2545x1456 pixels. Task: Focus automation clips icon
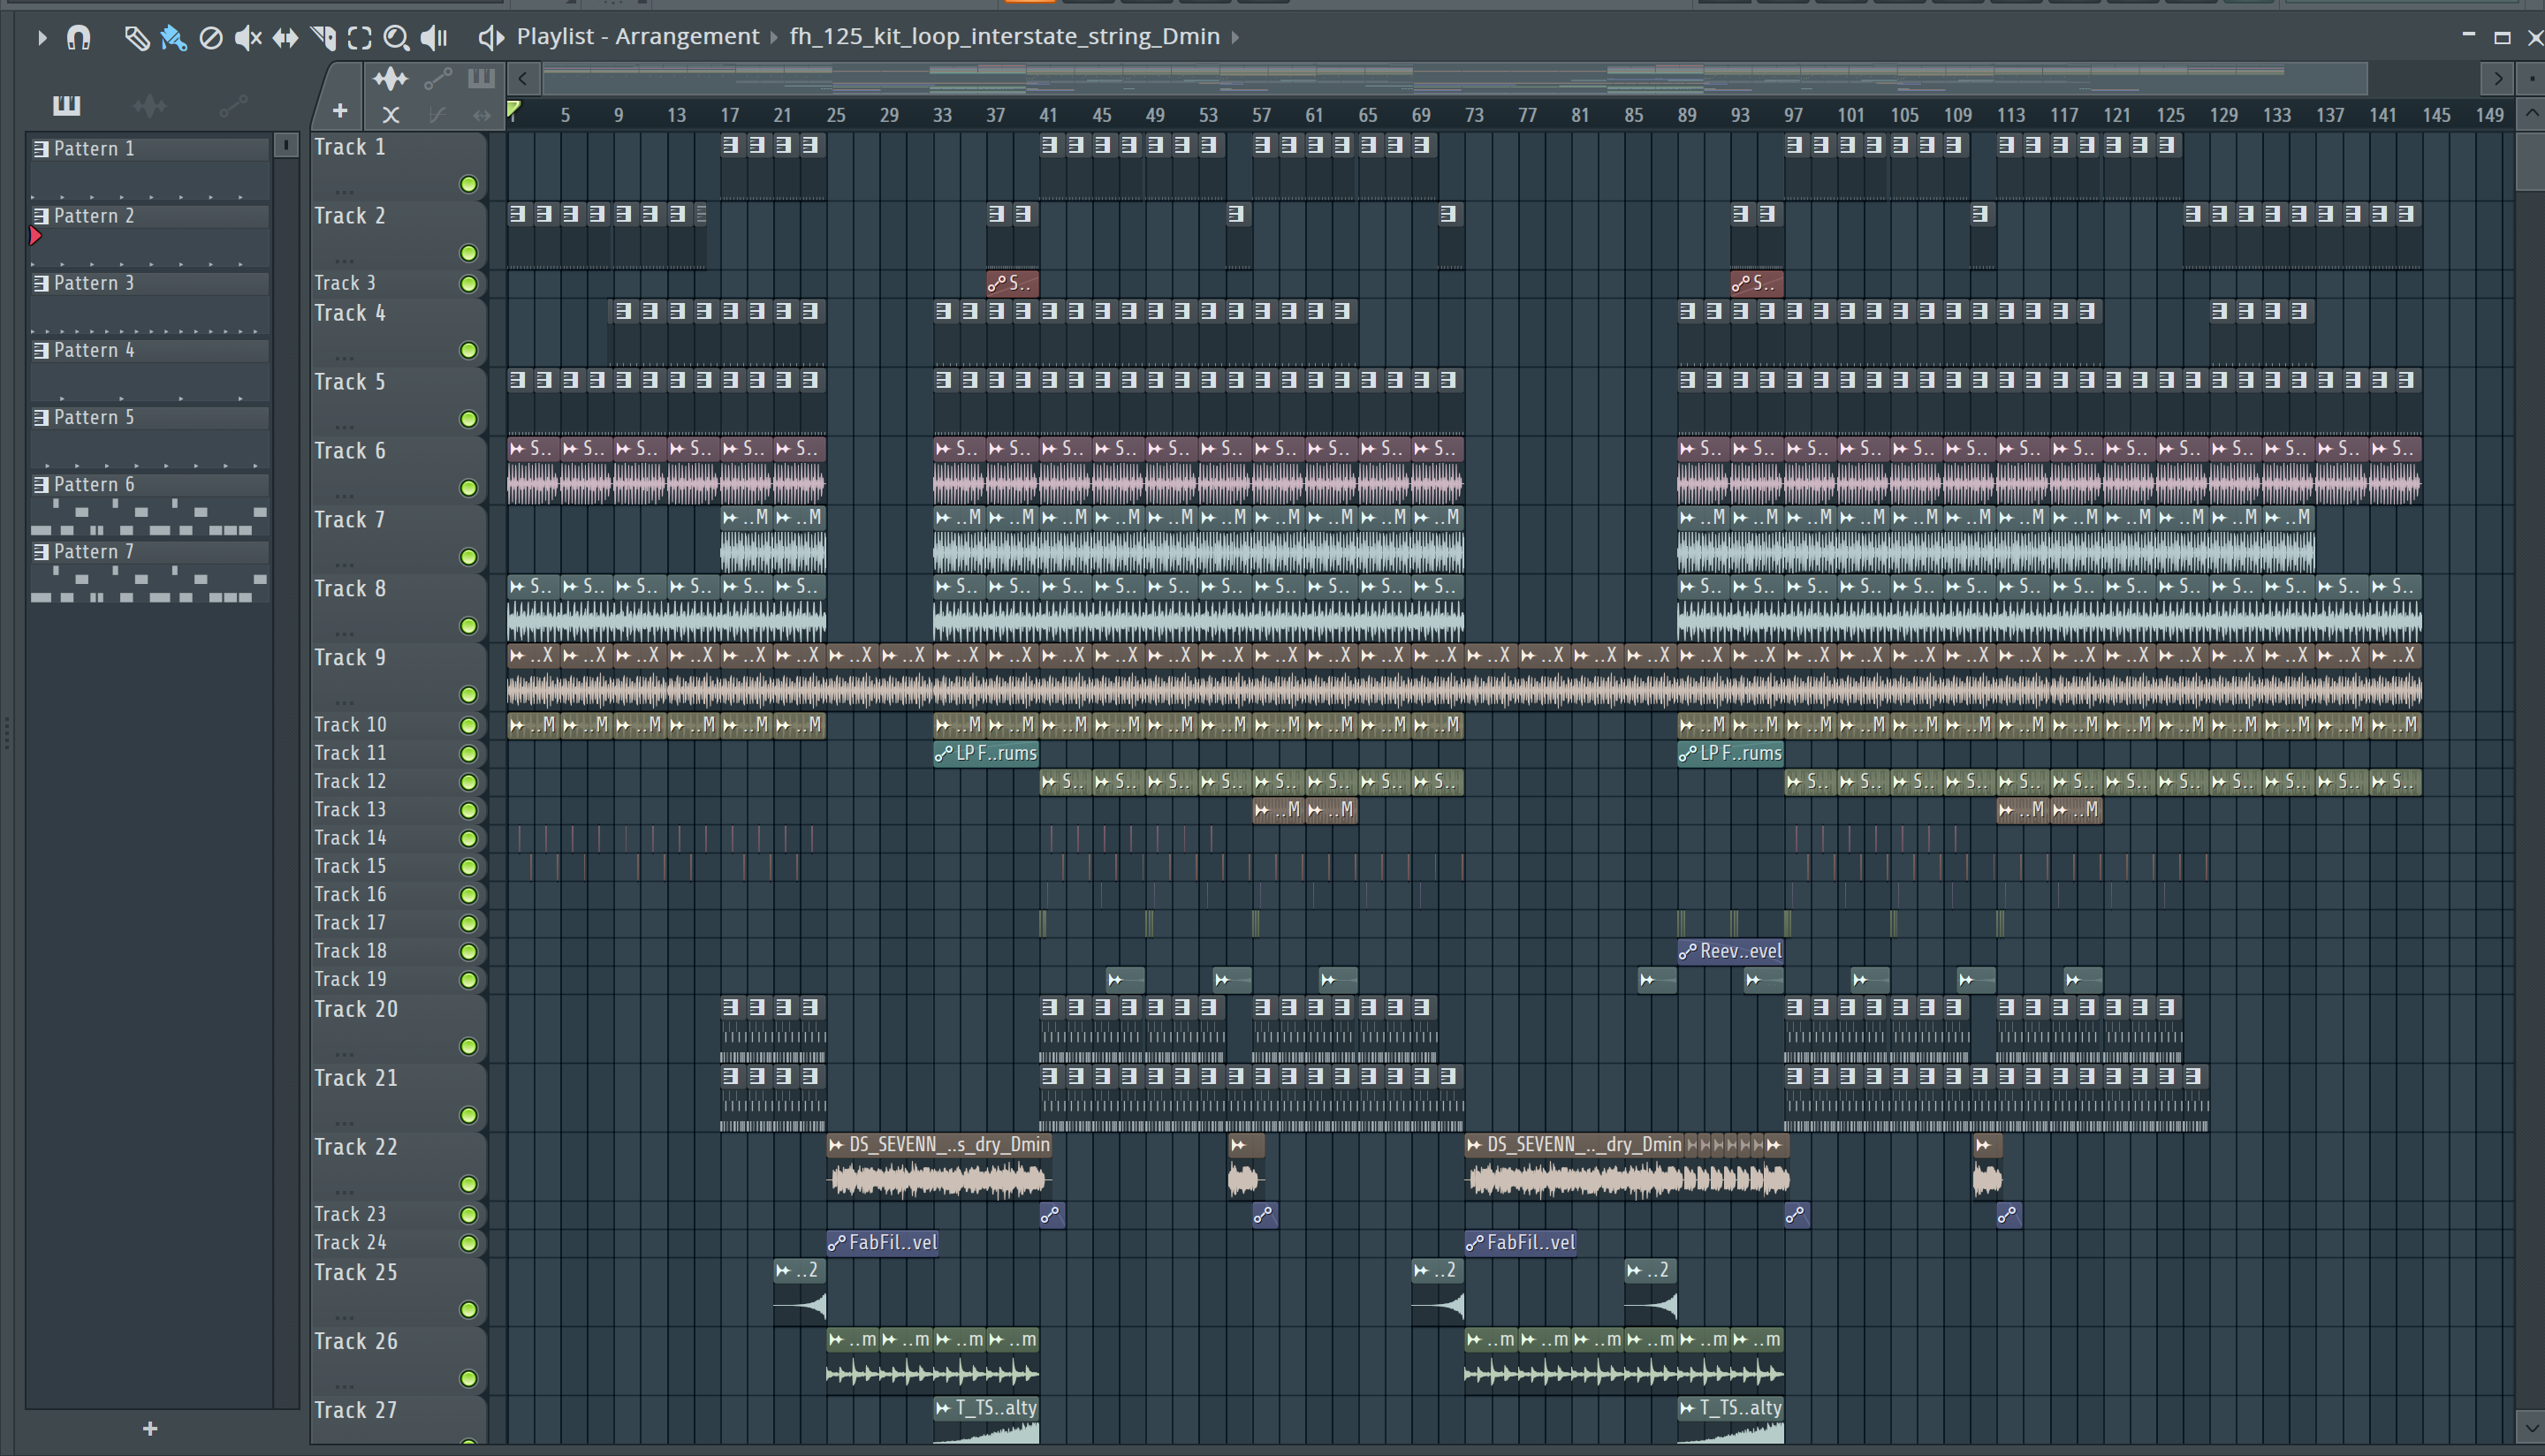pos(438,78)
